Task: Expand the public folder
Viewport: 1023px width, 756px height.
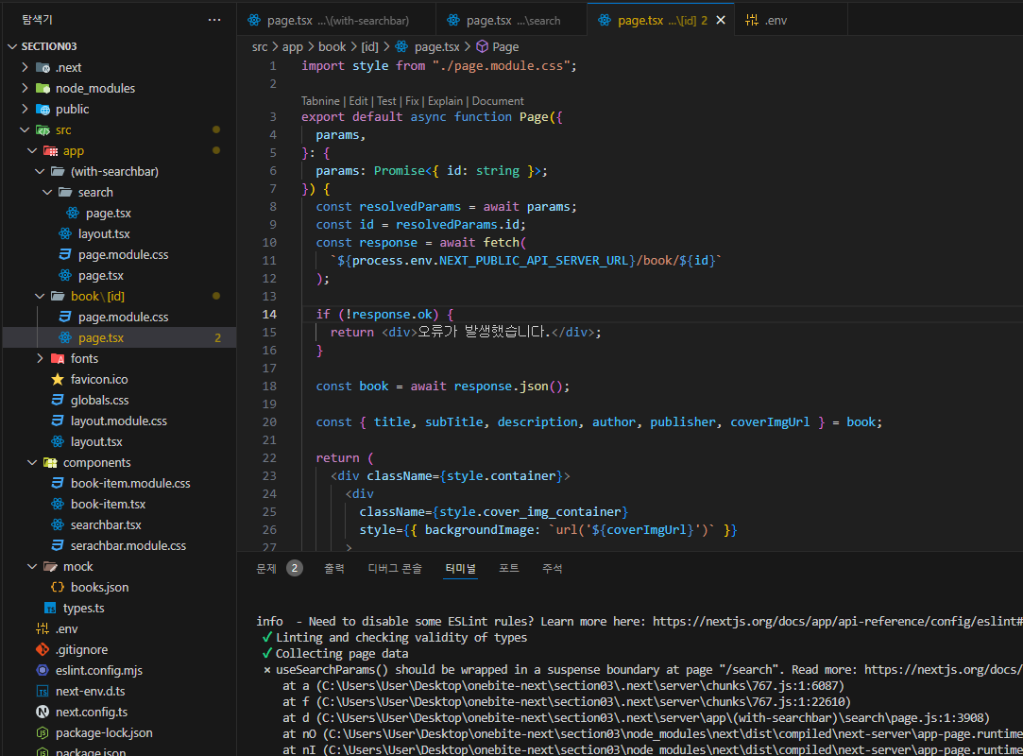Action: tap(25, 109)
